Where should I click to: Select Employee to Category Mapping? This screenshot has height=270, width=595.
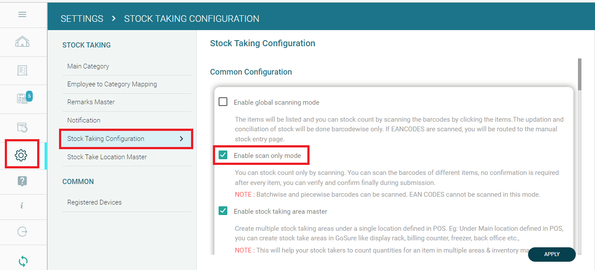click(112, 84)
